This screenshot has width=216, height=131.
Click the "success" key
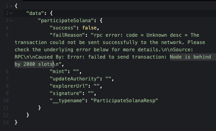pos(63,28)
